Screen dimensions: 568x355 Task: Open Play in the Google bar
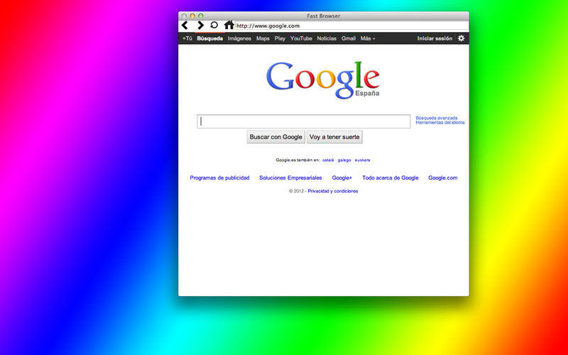coord(280,38)
